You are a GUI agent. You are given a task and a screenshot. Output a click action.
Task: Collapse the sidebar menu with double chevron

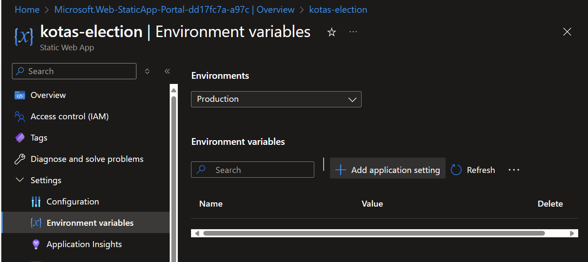[x=167, y=71]
